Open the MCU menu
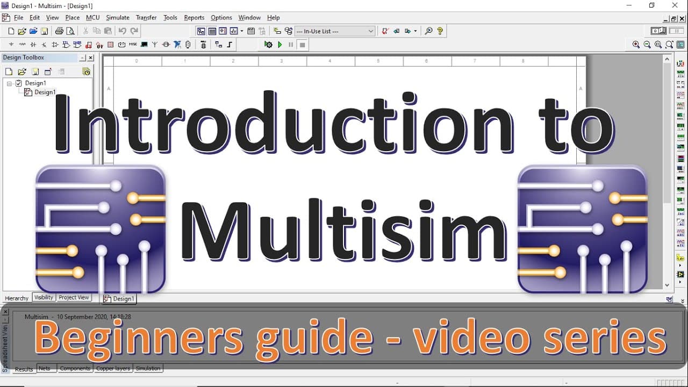Image resolution: width=688 pixels, height=387 pixels. click(x=93, y=18)
